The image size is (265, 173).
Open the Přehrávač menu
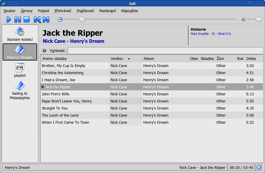point(63,11)
